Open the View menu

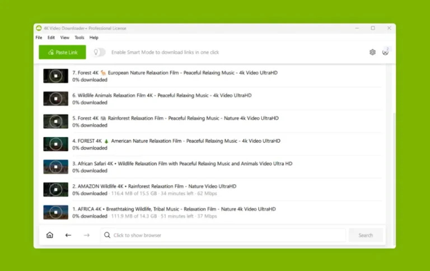point(65,38)
